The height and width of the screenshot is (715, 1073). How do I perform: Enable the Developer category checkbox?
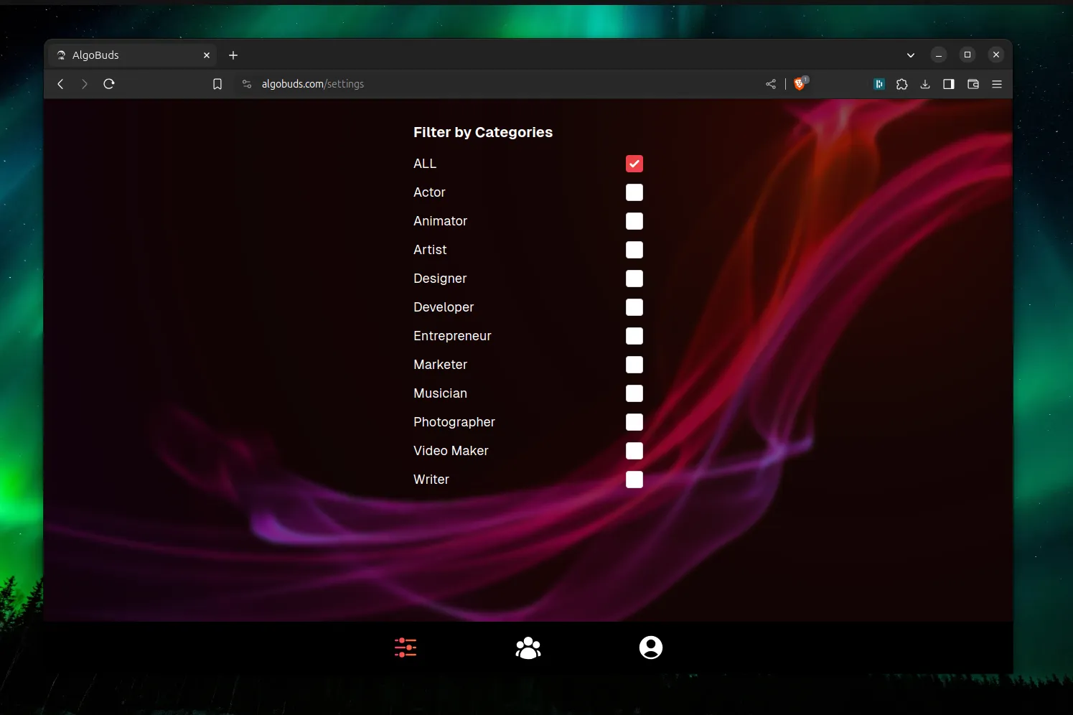click(634, 307)
